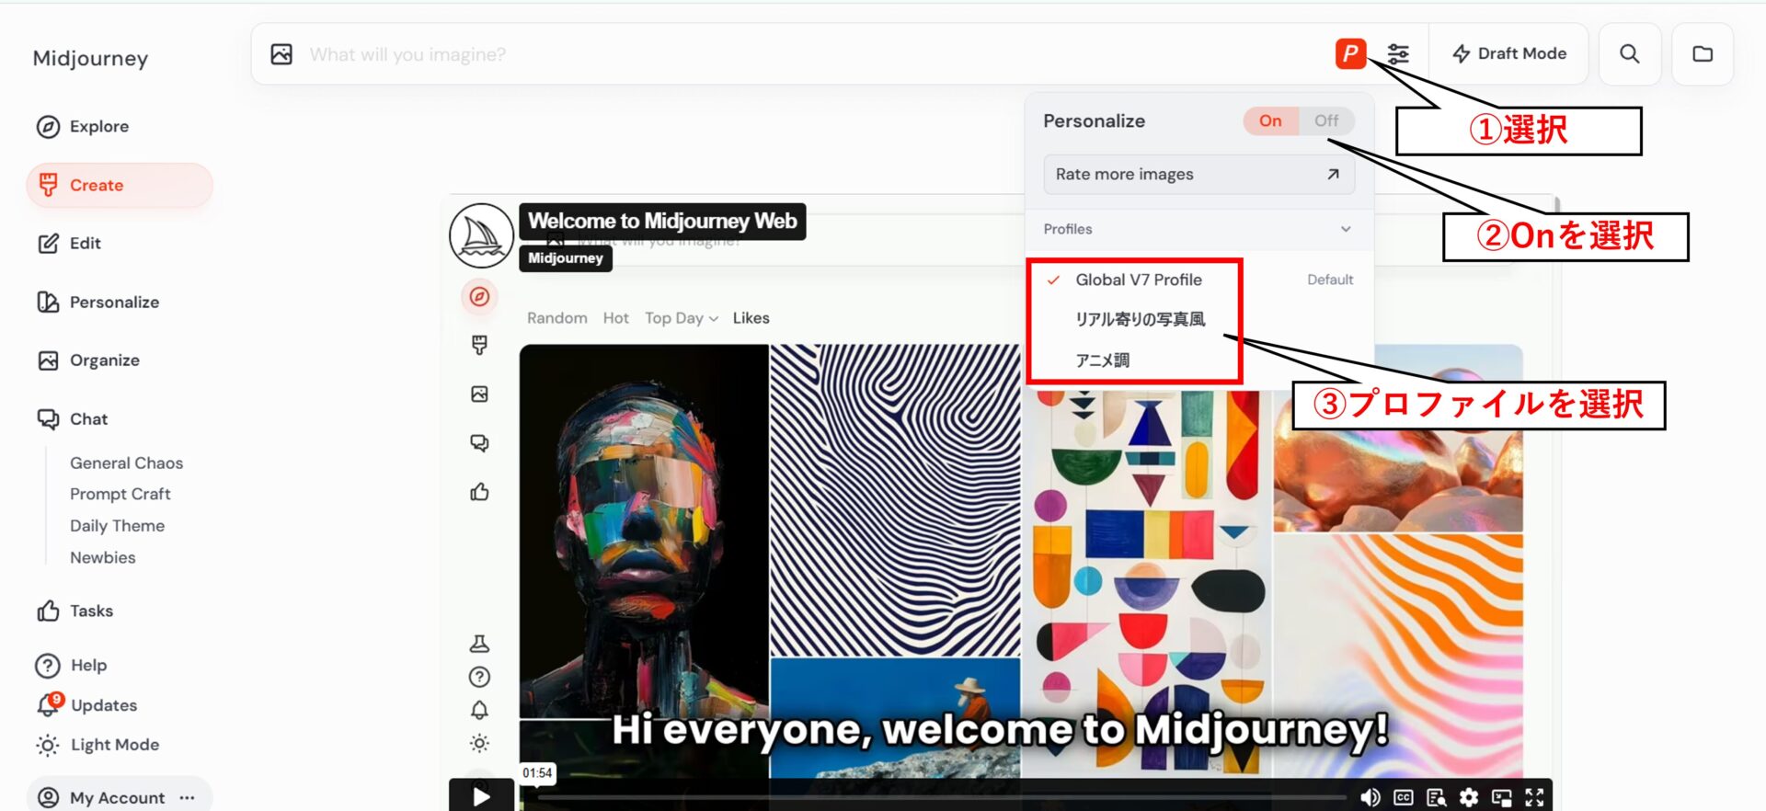Turn Personalize Off
Screen dimensions: 1766x811
[x=1326, y=120]
